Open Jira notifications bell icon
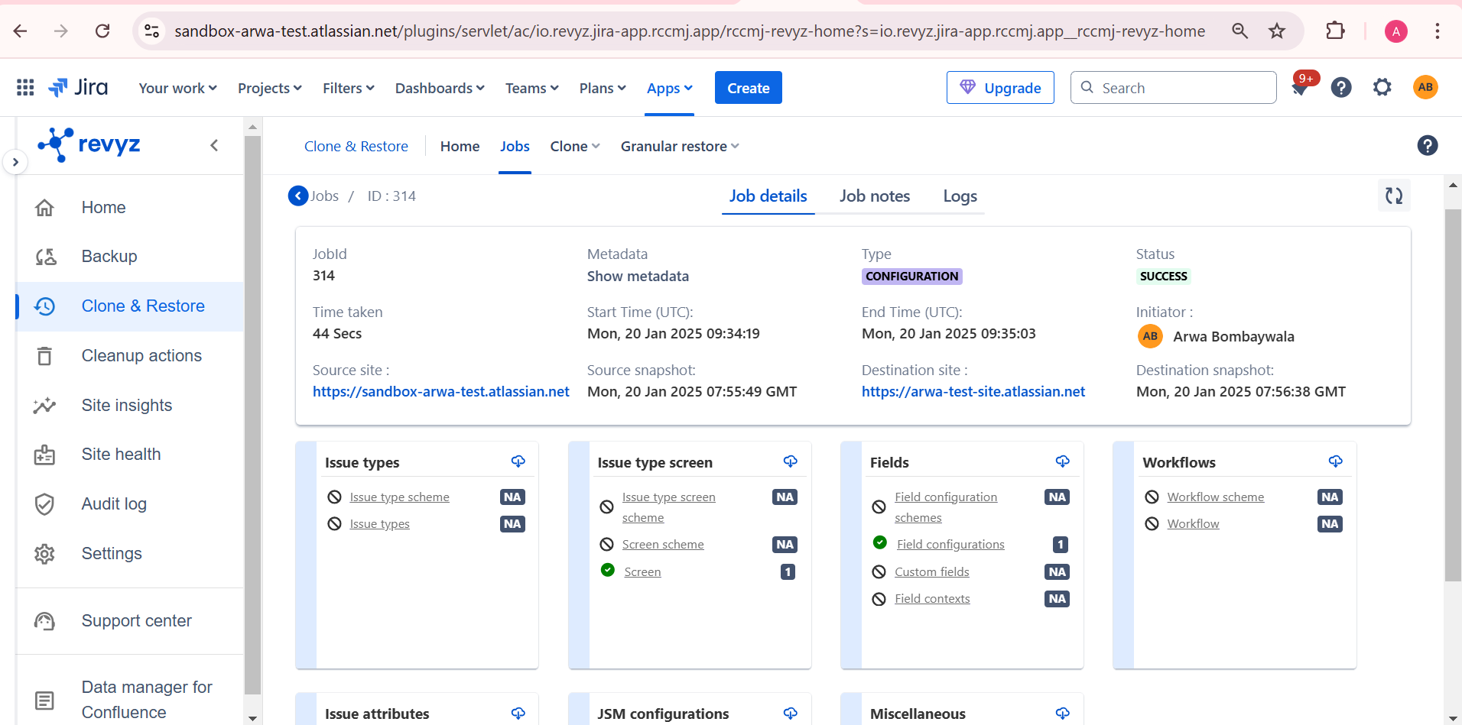1462x725 pixels. (x=1299, y=88)
